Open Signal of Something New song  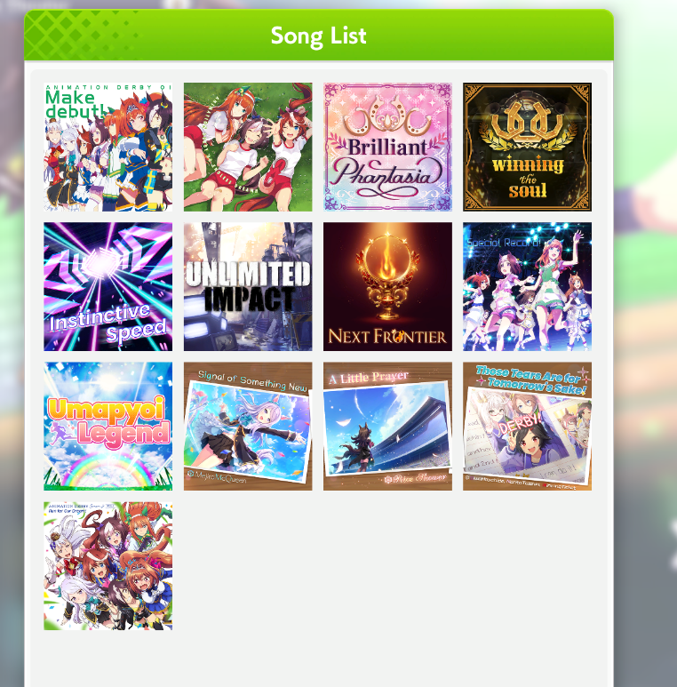(248, 427)
